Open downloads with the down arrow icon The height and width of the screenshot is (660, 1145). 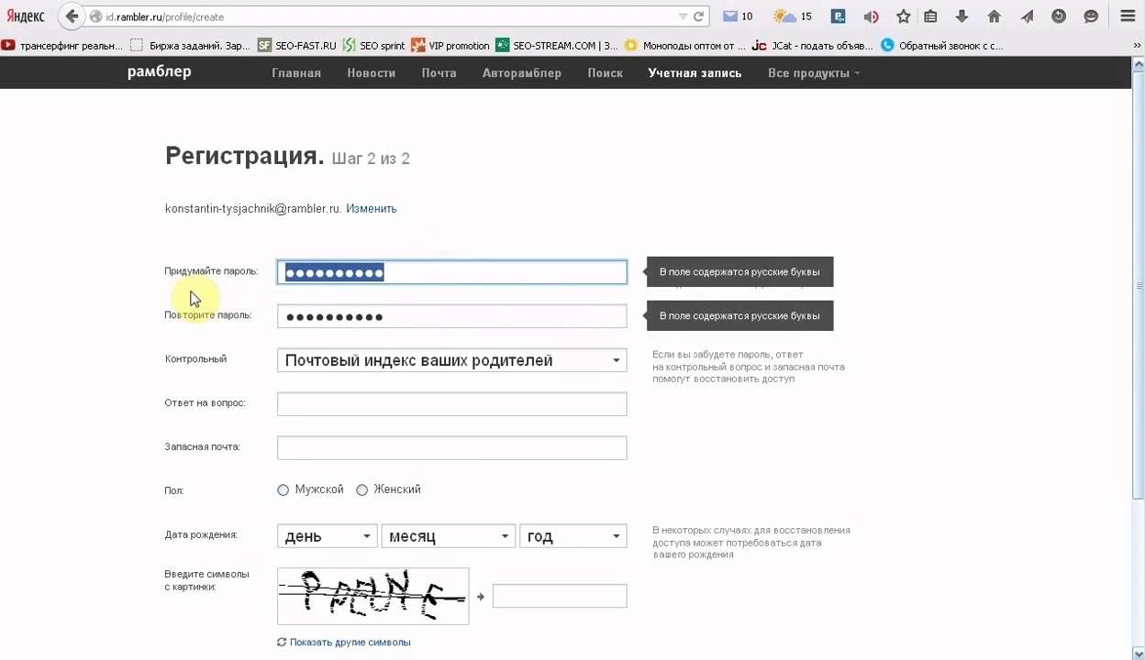[x=962, y=16]
